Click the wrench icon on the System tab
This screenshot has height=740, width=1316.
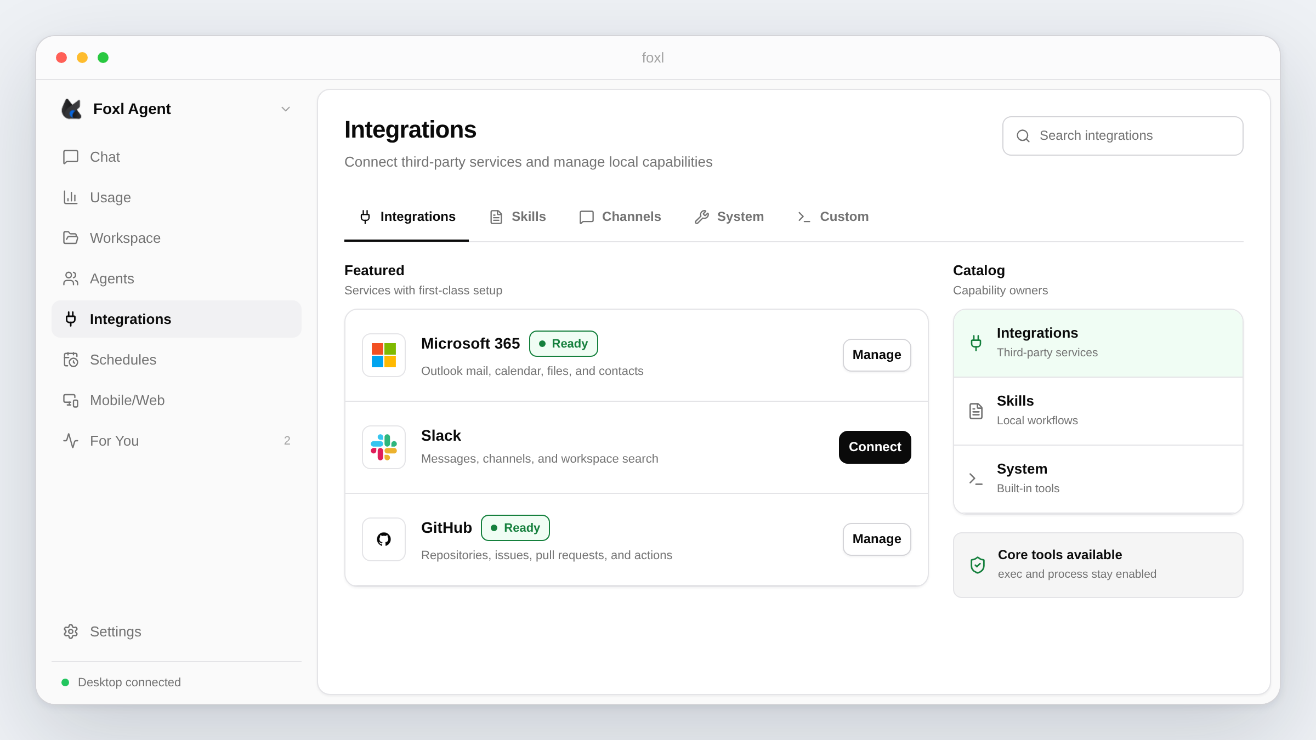[x=702, y=217]
